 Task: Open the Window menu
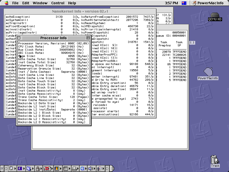pyautogui.click(x=40, y=3)
